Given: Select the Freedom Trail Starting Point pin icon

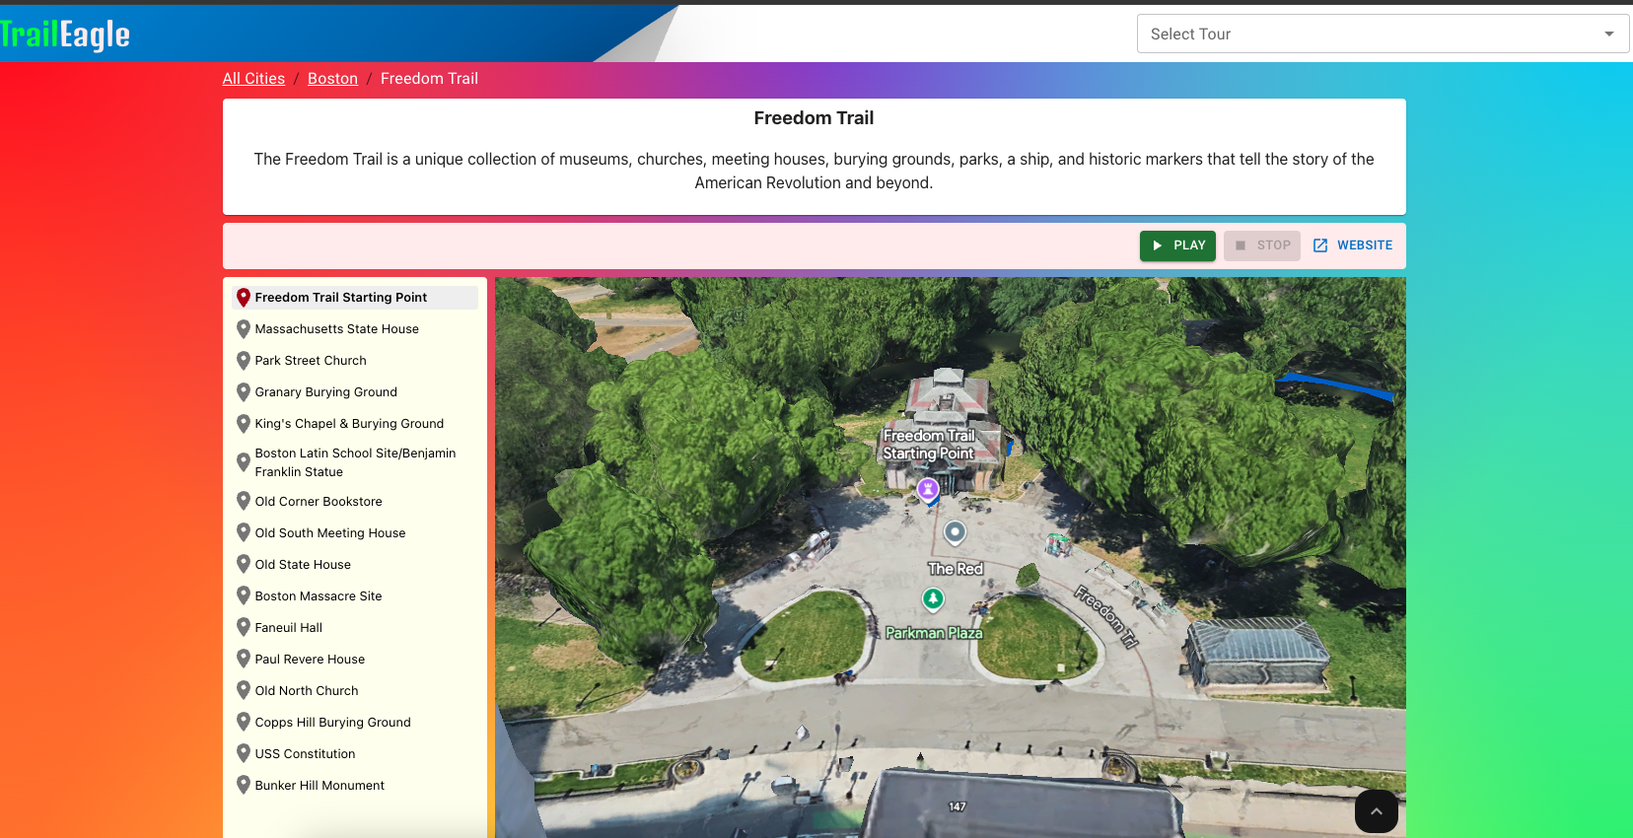Looking at the screenshot, I should click(244, 298).
